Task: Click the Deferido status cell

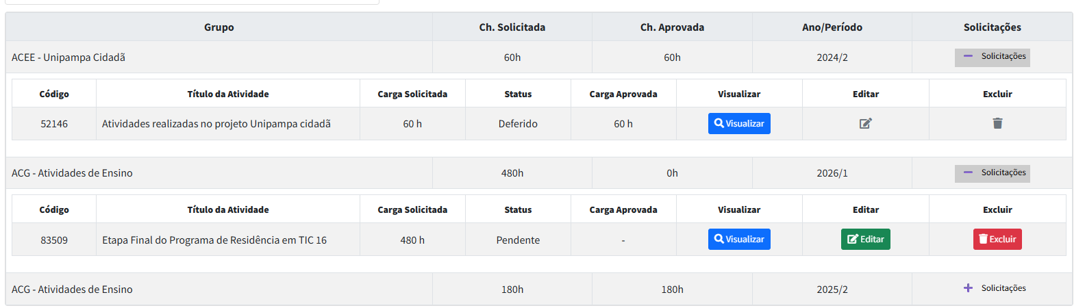Action: (518, 124)
